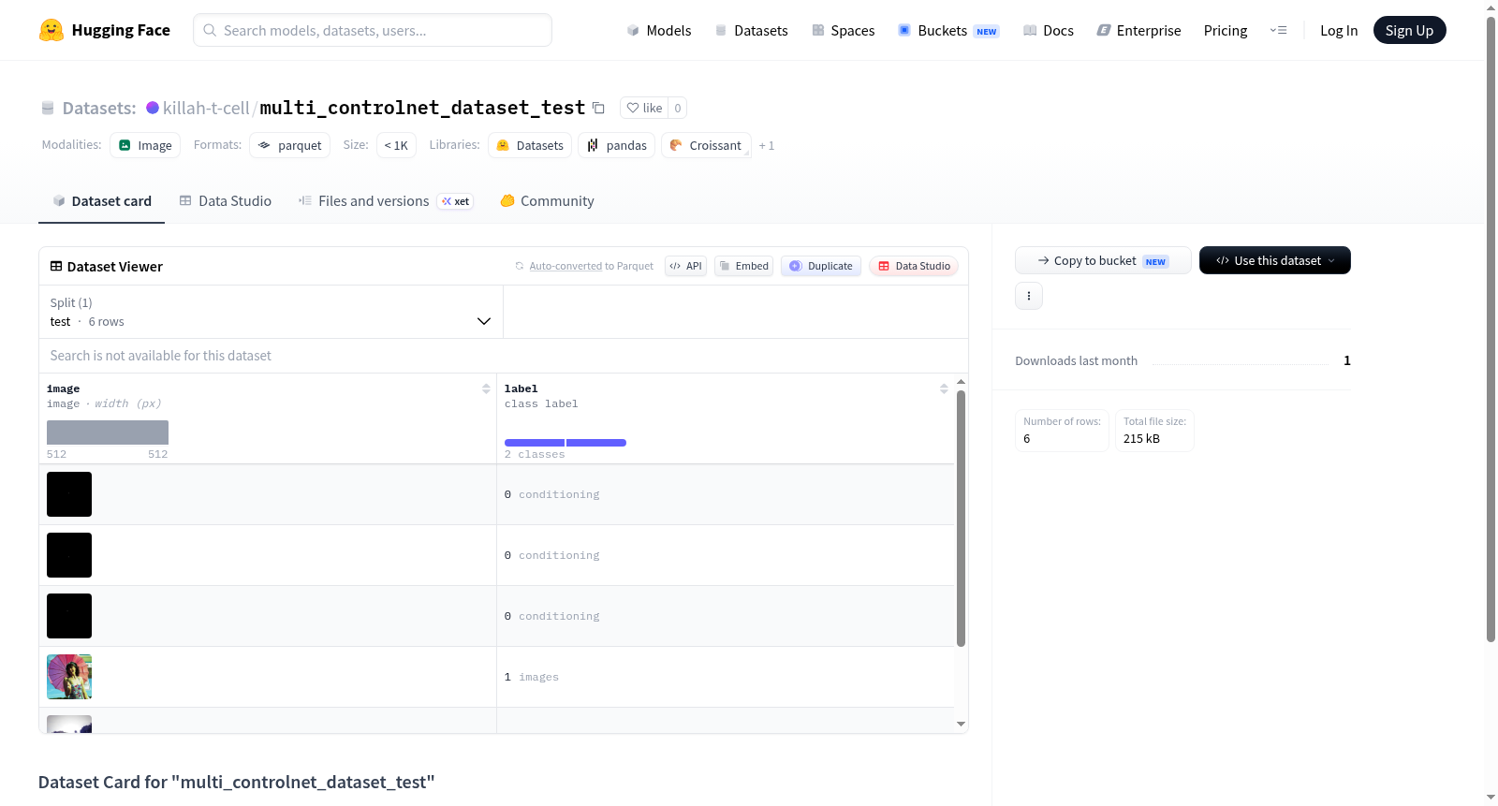Open Enterprise in the top navigation
This screenshot has height=806, width=1498.
(x=1138, y=30)
